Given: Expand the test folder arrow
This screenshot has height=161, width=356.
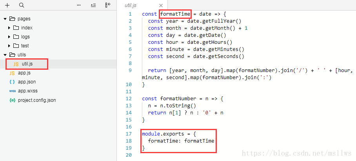Looking at the screenshot, I should point(9,46).
